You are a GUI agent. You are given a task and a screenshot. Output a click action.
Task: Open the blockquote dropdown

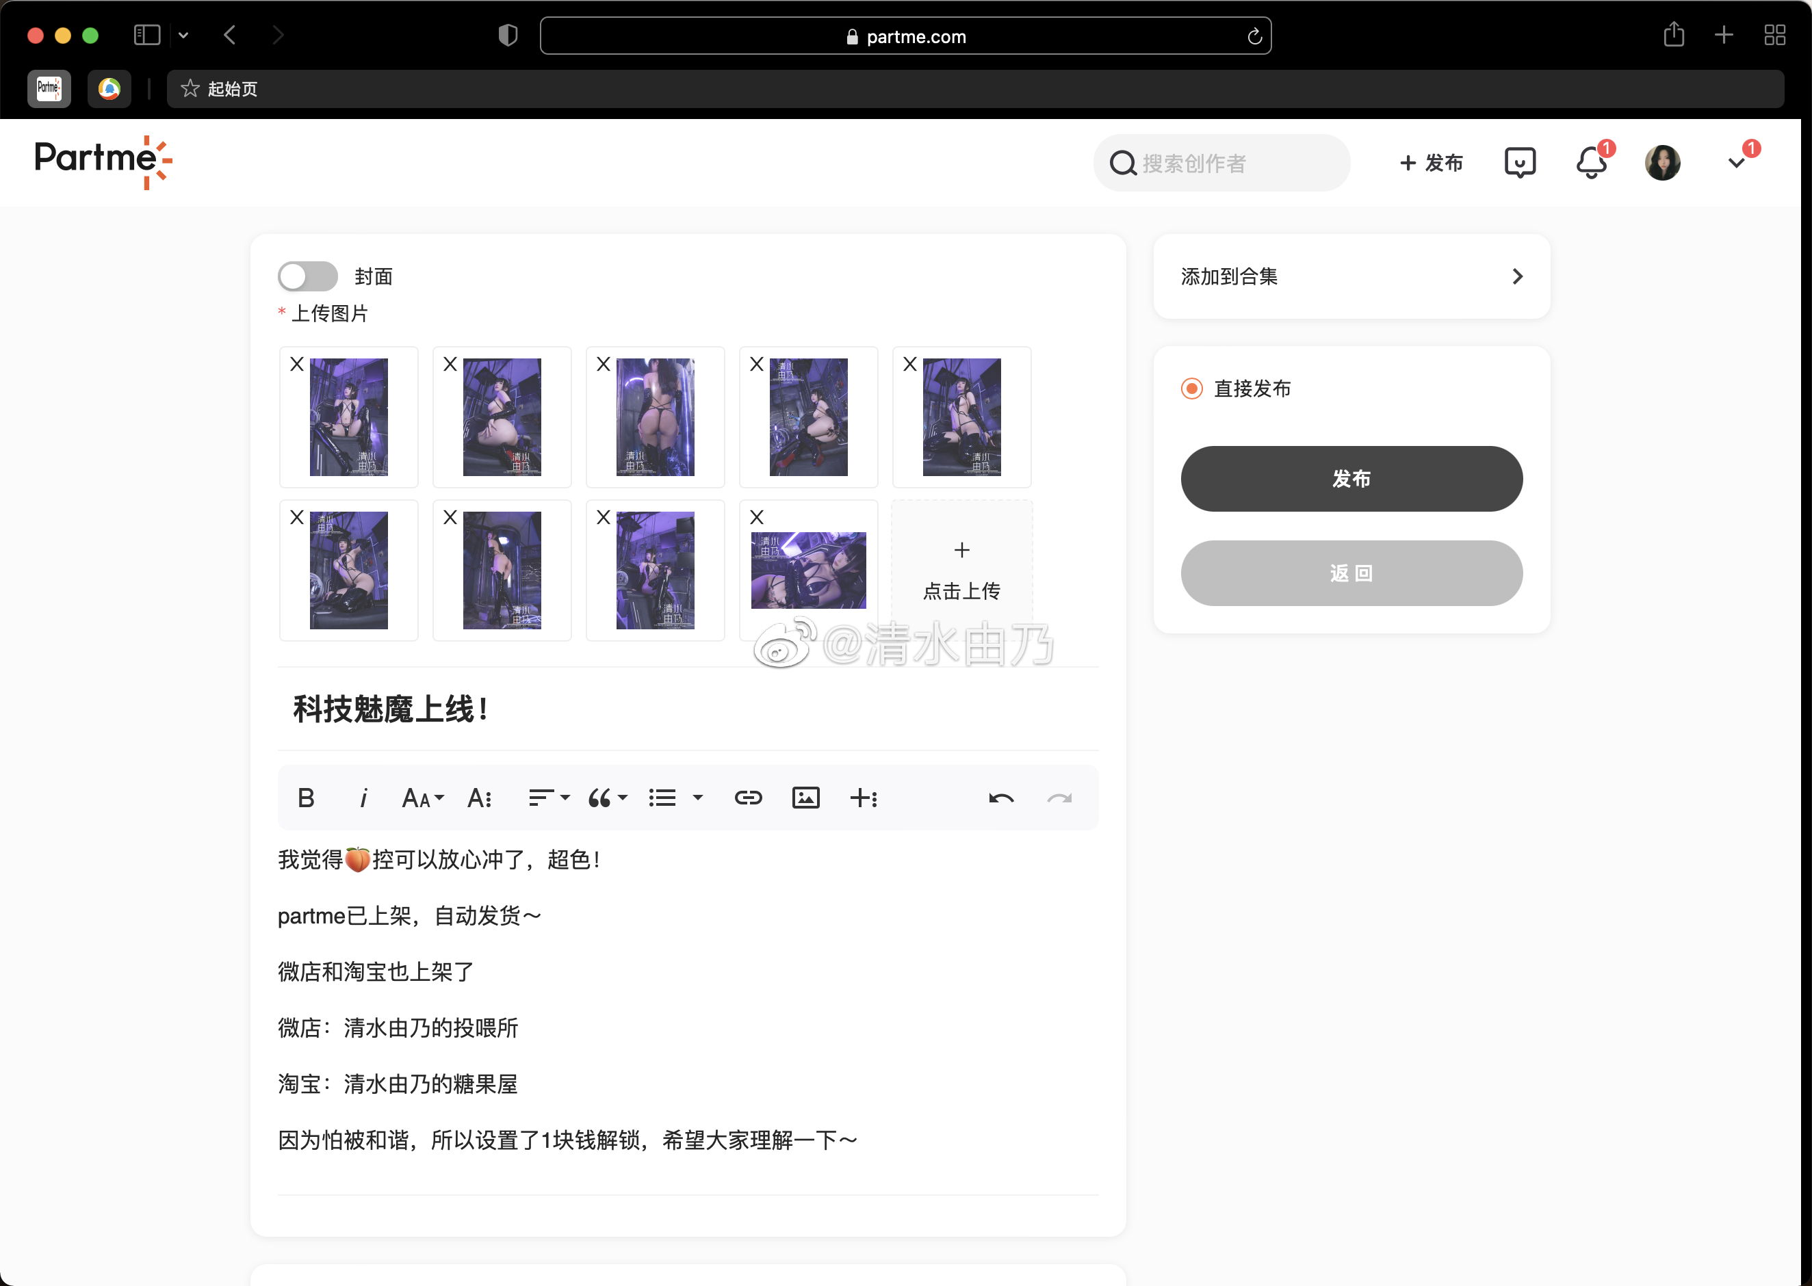(x=608, y=798)
